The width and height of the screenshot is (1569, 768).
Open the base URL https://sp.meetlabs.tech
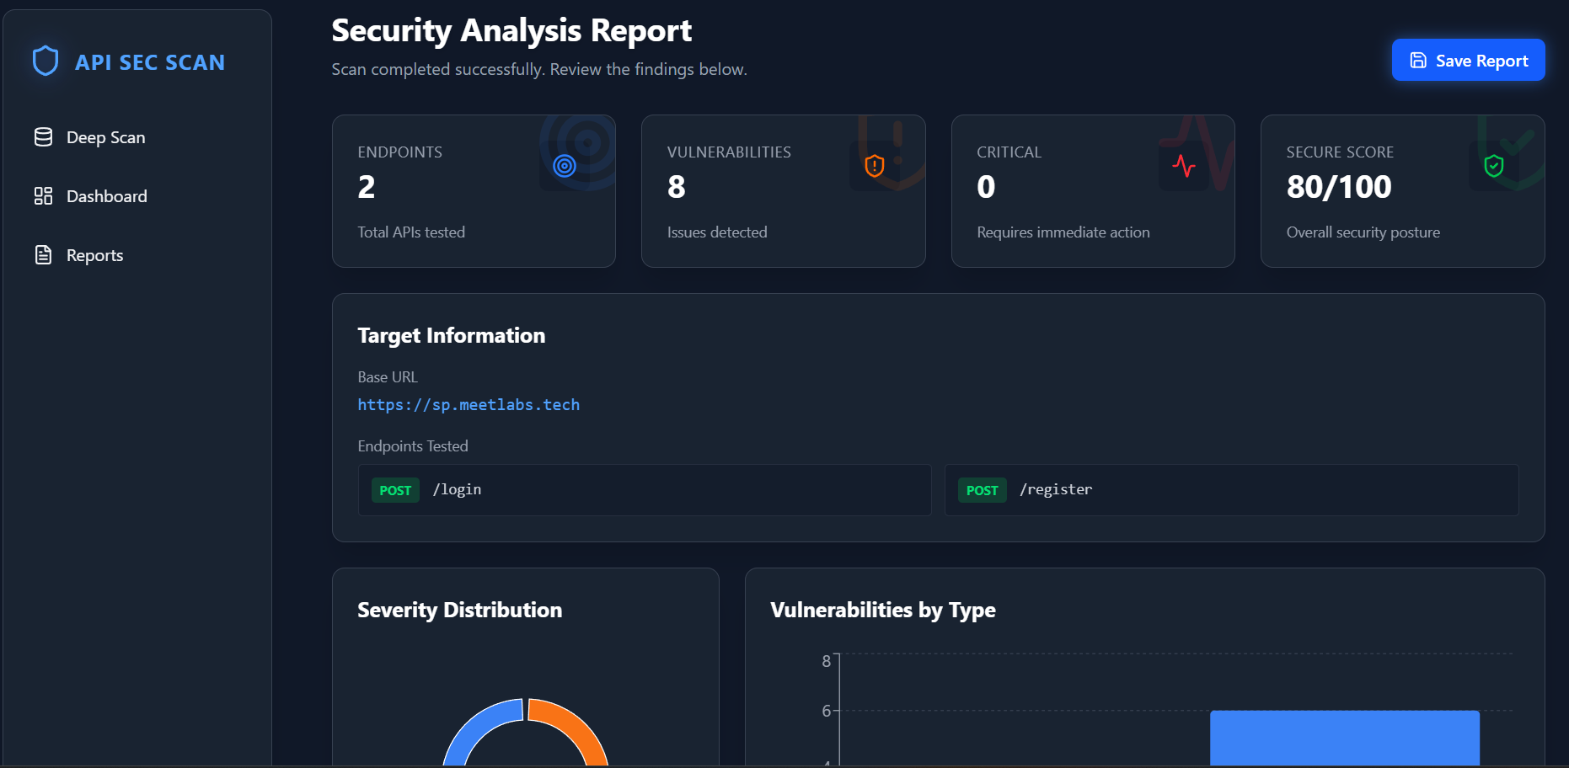[469, 405]
